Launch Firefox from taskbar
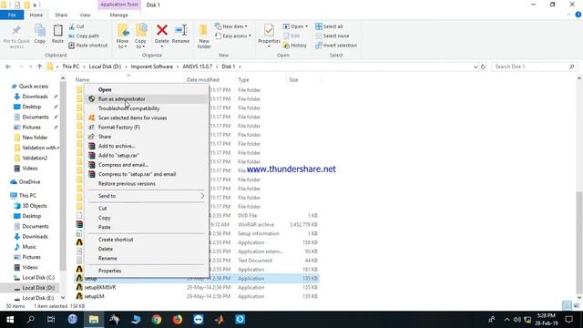This screenshot has height=328, width=583. (178, 320)
